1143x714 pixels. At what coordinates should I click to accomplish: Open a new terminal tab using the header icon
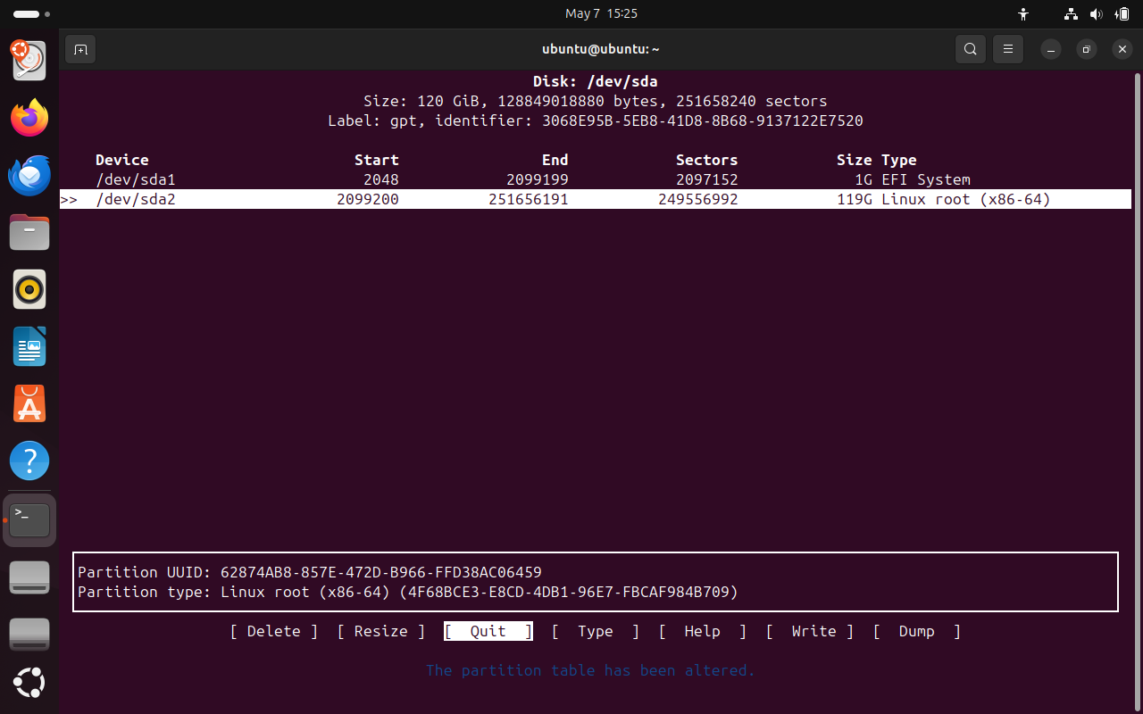click(79, 49)
